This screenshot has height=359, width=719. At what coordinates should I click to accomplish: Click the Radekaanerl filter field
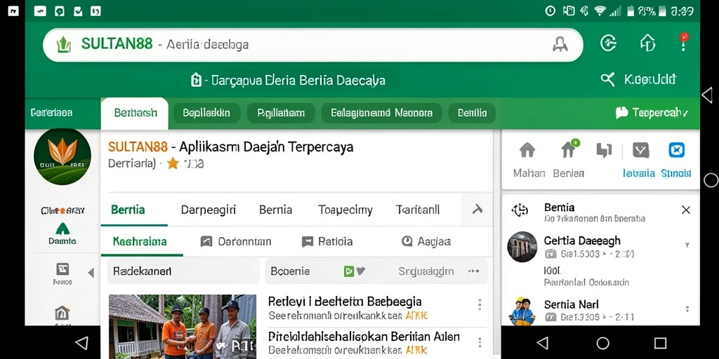pyautogui.click(x=183, y=271)
